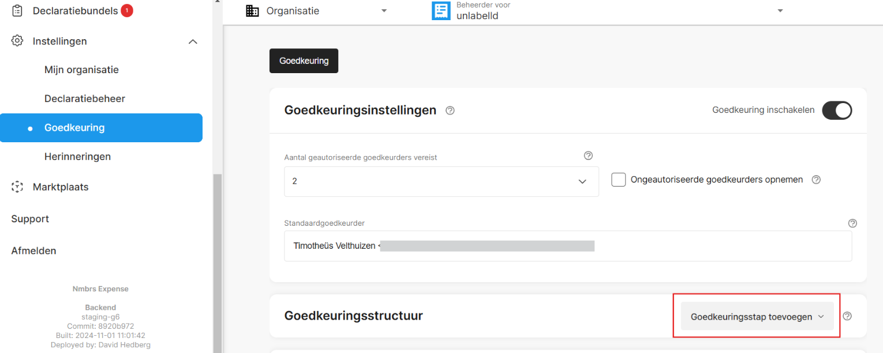
Task: Click the Declaratiebundels clipboard icon
Action: tap(17, 10)
